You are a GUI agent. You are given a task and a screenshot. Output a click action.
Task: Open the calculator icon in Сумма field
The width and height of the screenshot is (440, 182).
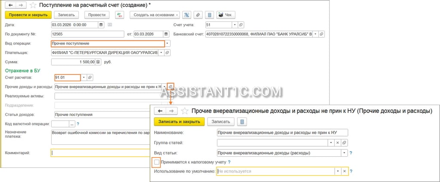(98, 62)
